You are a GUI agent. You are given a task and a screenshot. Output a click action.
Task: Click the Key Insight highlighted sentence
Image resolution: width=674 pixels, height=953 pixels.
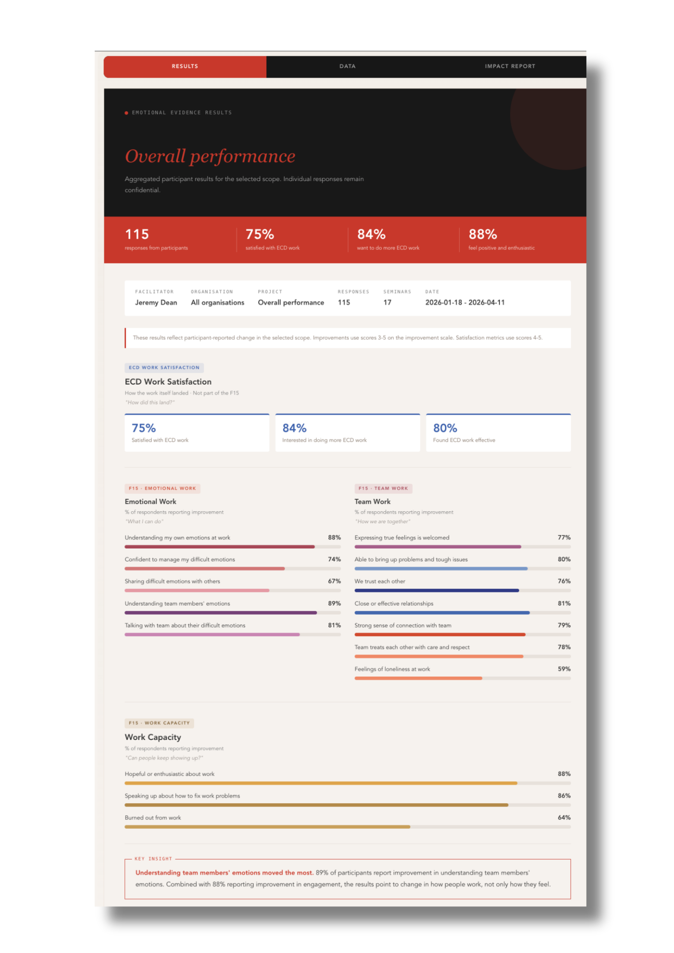(225, 872)
